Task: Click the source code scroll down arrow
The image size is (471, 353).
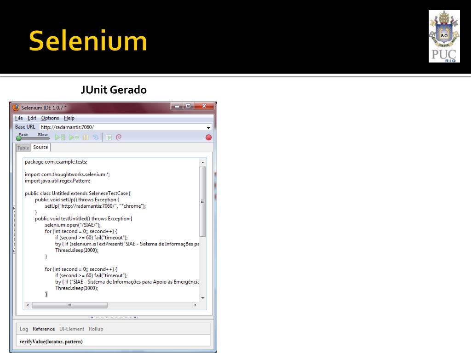Action: click(203, 298)
